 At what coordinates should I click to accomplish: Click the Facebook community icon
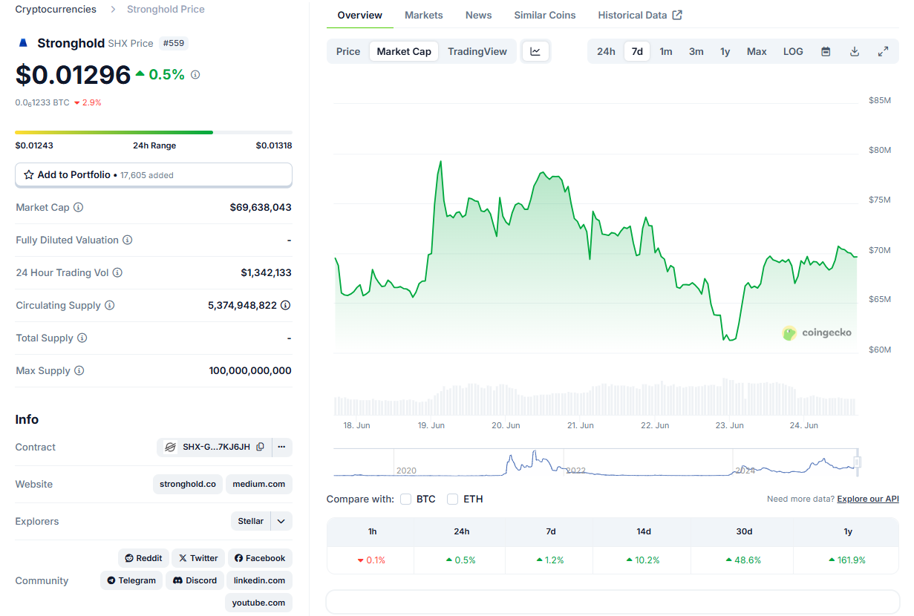(x=239, y=558)
